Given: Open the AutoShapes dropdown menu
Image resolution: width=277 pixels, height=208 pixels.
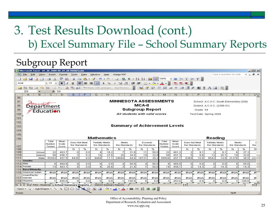Looking at the screenshot, I should coord(43,189).
